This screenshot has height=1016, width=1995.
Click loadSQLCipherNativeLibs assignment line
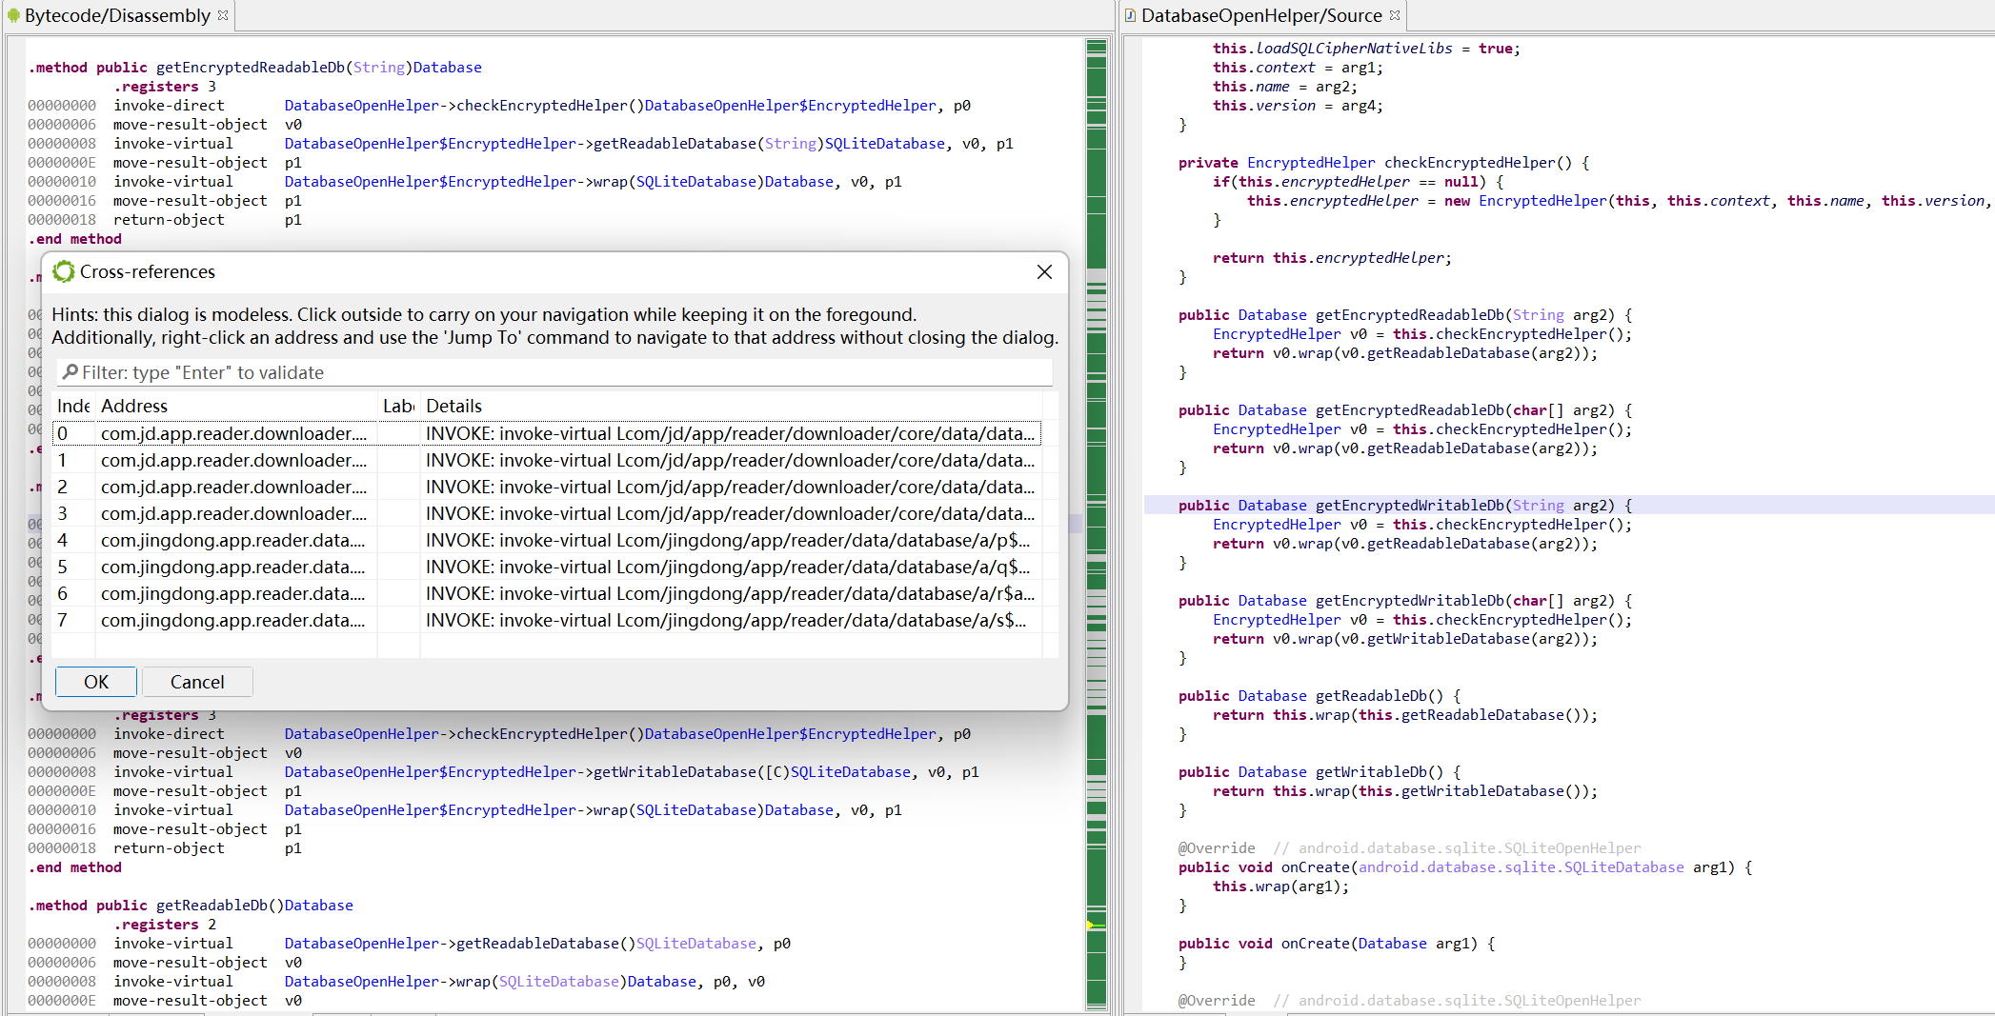coord(1366,49)
